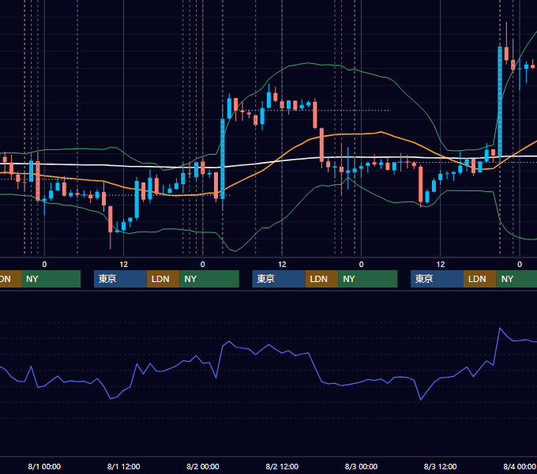
Task: Click the 8/1 12:00 date label
Action: tap(124, 466)
